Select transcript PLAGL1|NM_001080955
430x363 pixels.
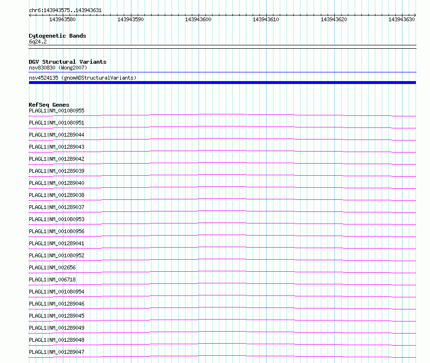[57, 111]
